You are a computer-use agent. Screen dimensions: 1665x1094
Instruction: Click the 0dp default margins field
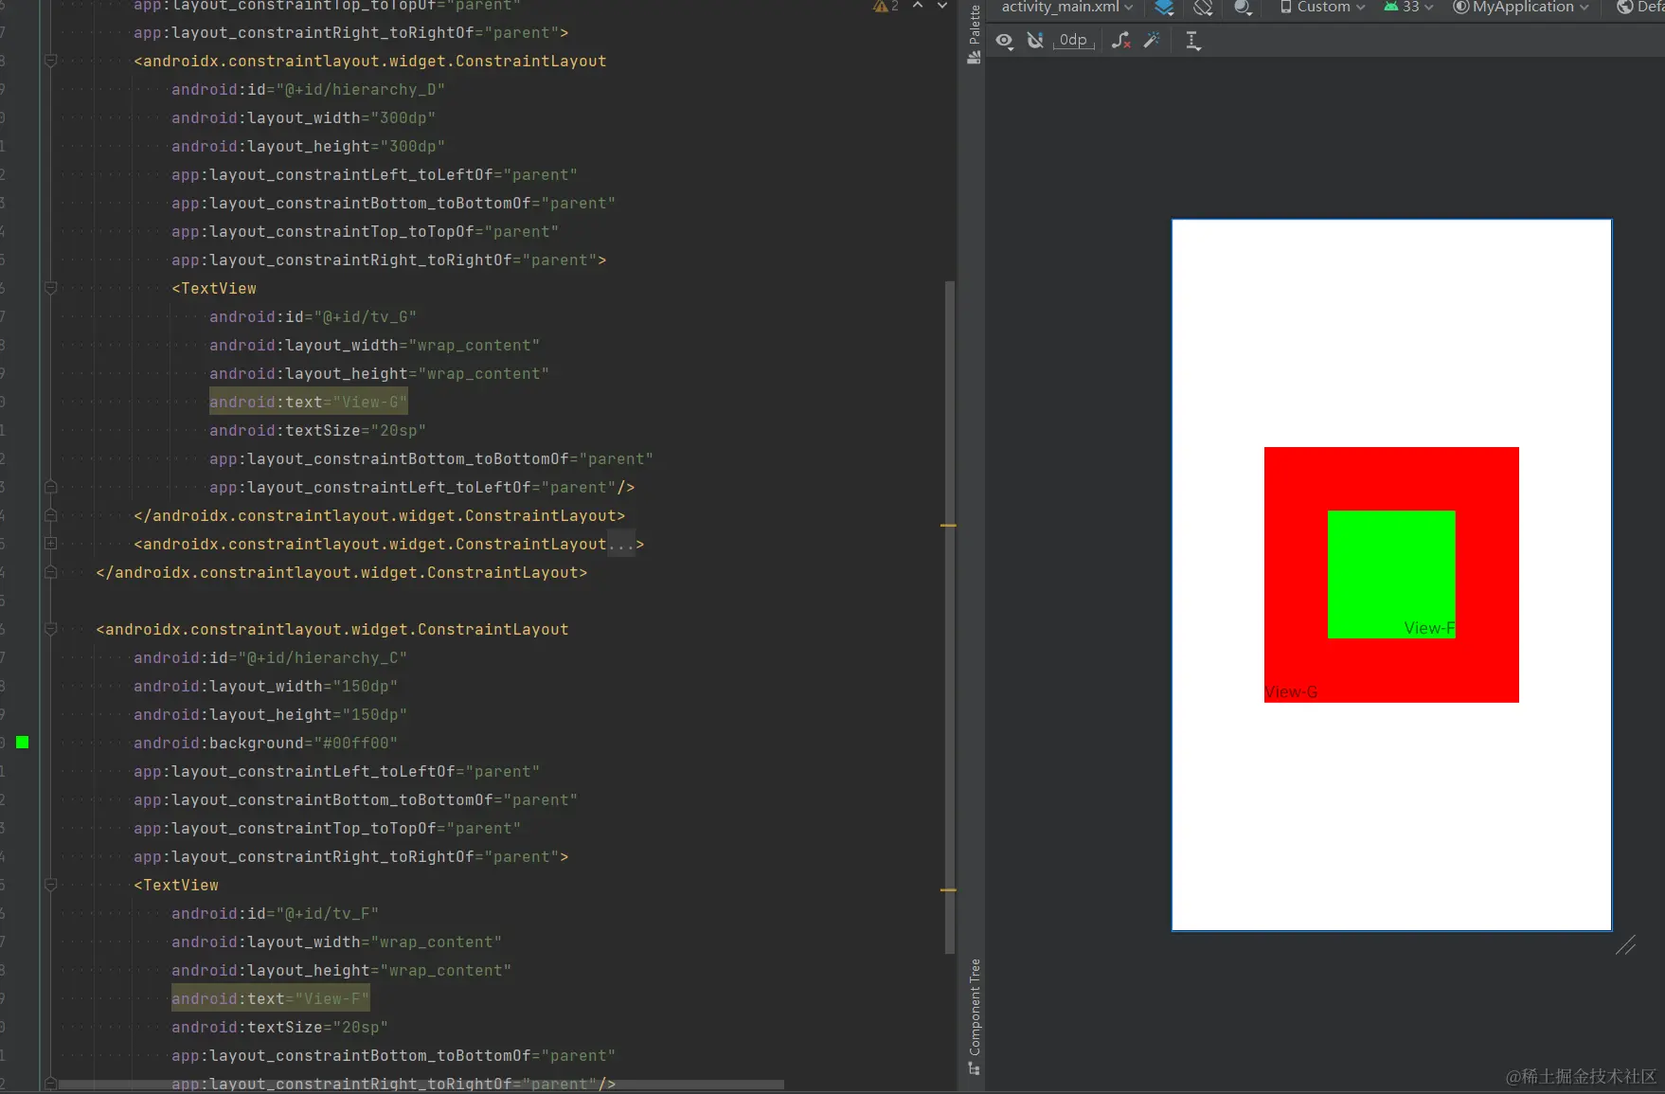coord(1073,41)
